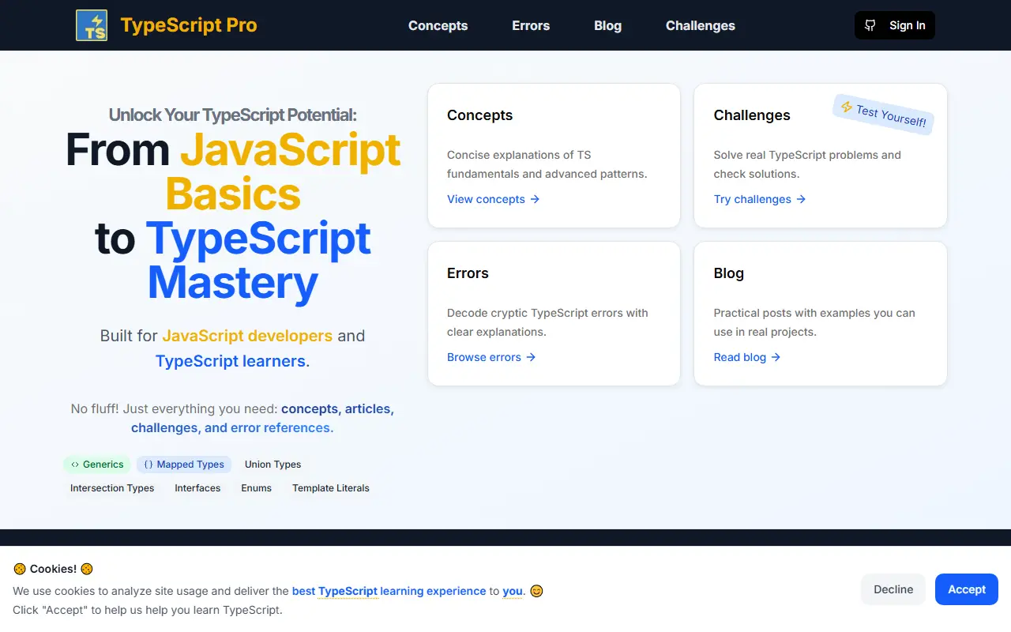The height and width of the screenshot is (632, 1011).
Task: Click the Test Yourself! badge text
Action: [891, 115]
